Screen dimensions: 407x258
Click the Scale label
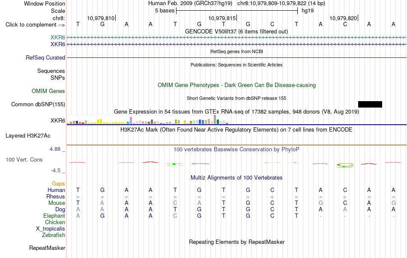(58, 11)
